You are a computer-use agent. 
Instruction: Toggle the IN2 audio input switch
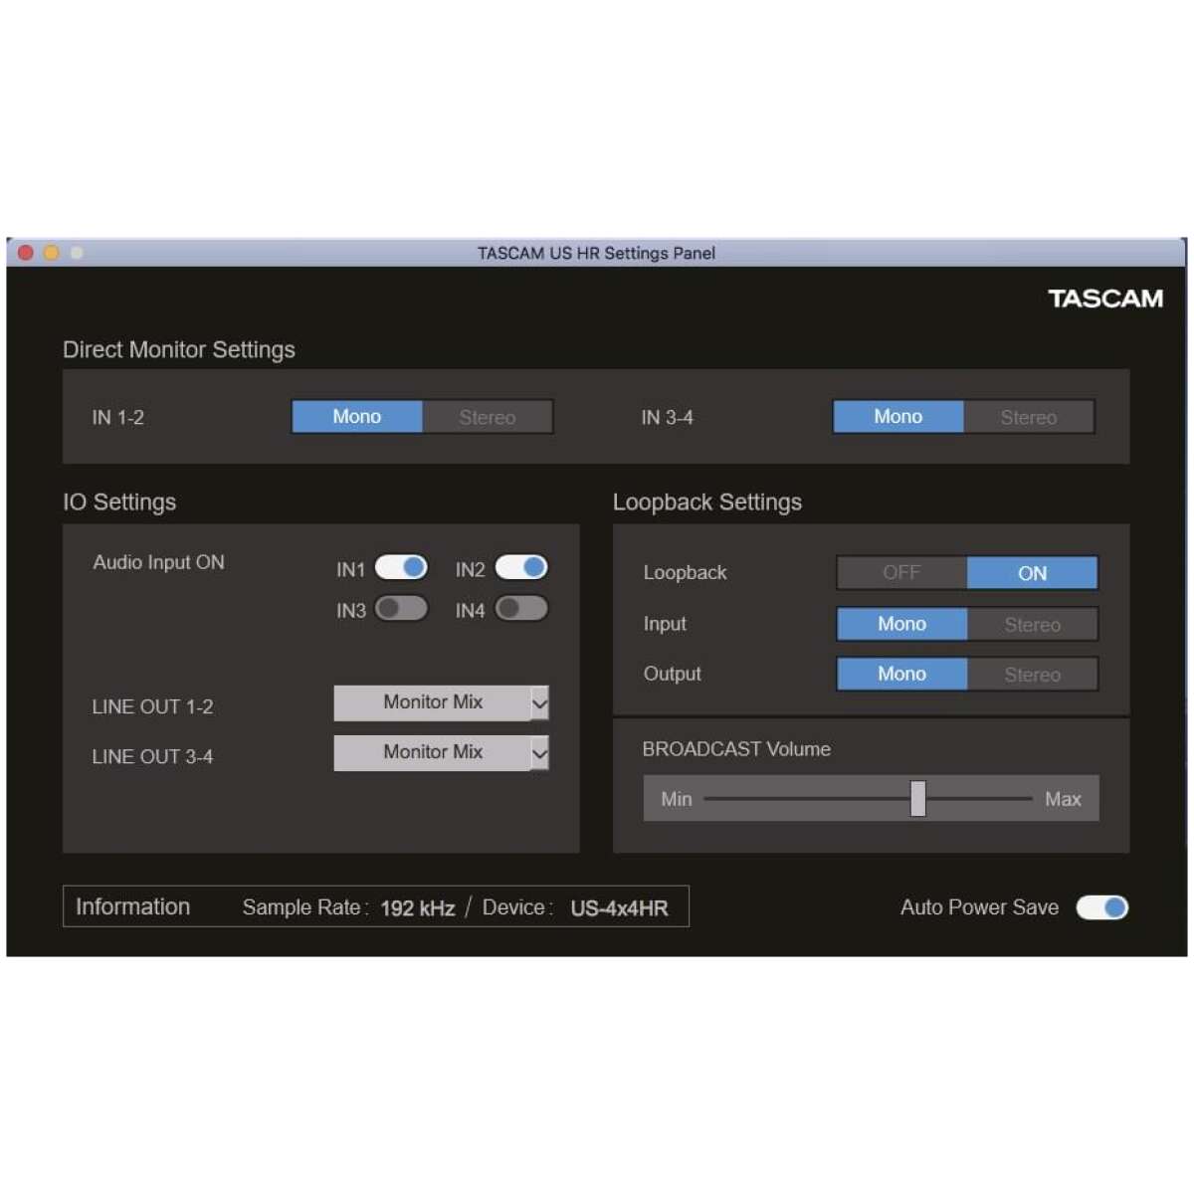click(x=521, y=567)
